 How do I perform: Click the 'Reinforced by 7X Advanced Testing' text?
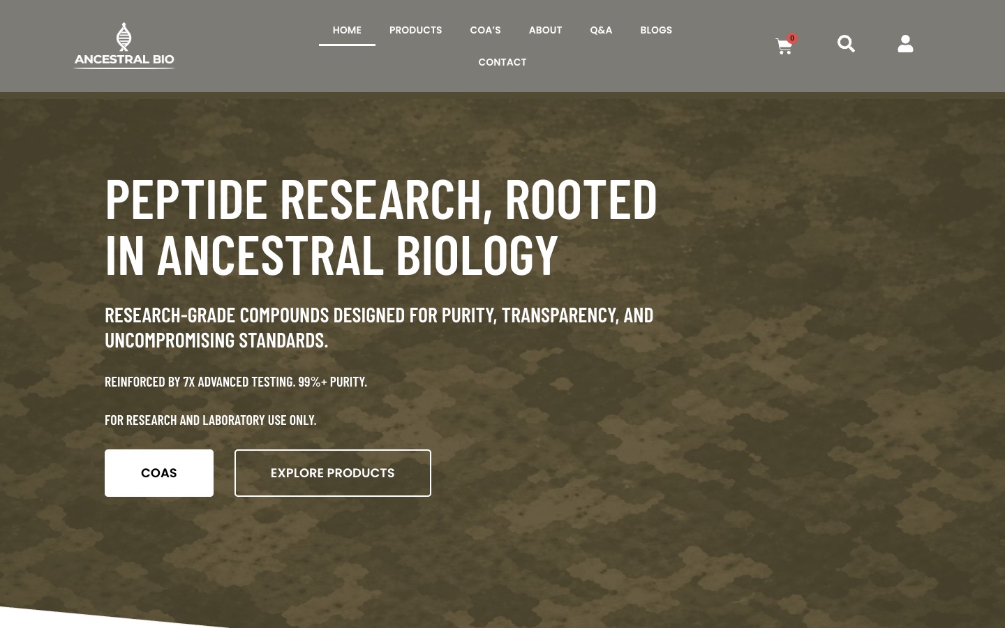pos(236,382)
